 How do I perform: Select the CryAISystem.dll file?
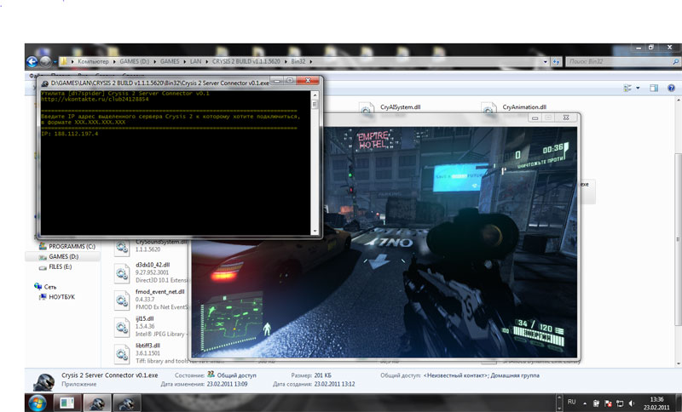(400, 107)
